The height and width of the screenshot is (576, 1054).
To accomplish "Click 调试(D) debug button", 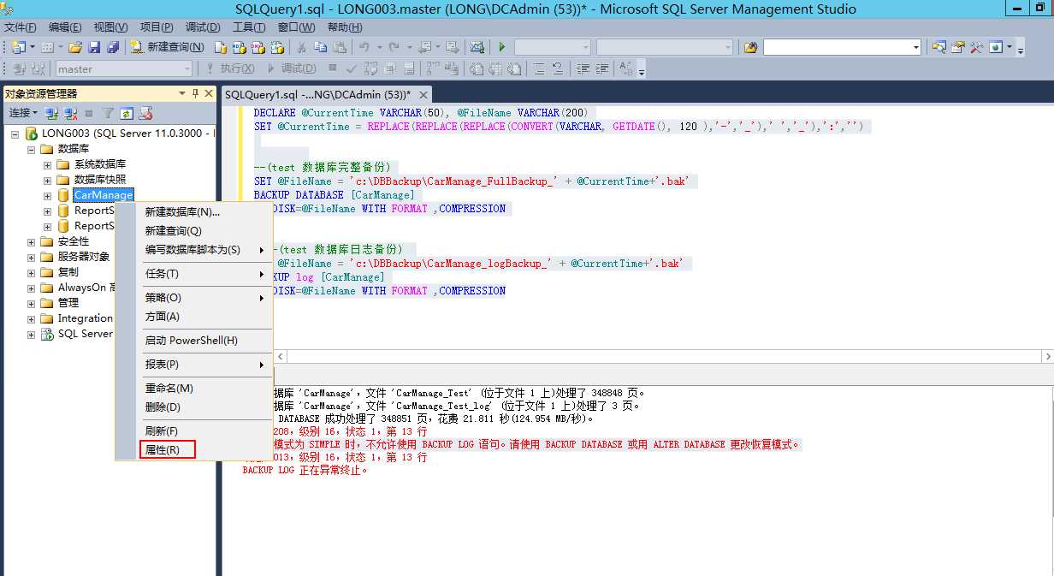I will (292, 68).
